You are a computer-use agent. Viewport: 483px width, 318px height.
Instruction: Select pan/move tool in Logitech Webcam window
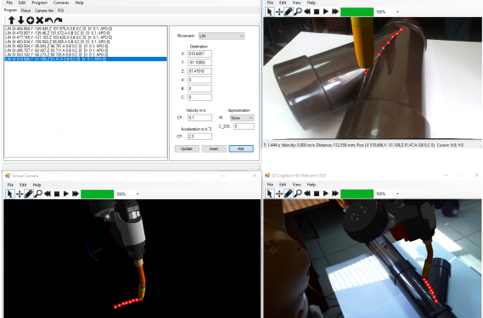[279, 193]
